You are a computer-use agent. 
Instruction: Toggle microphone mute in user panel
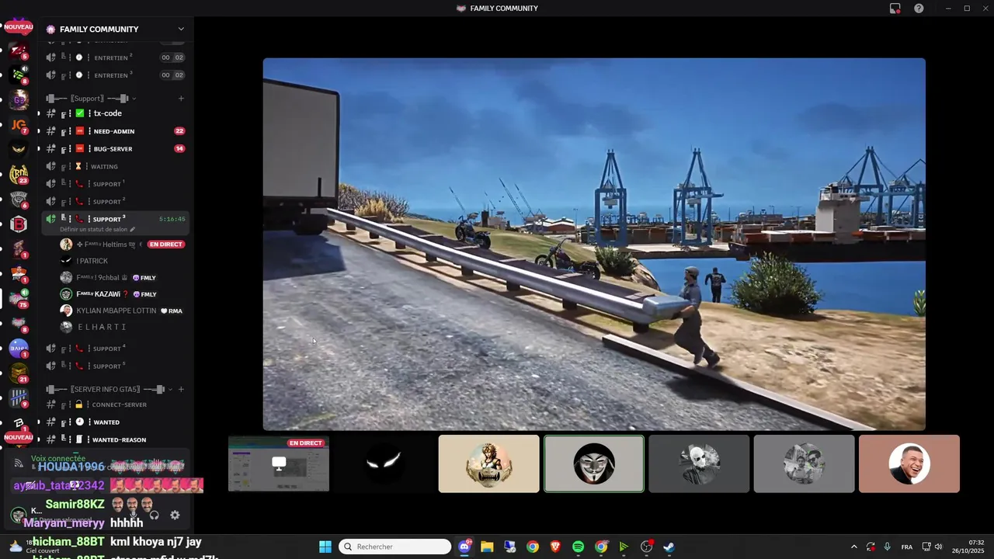click(133, 515)
